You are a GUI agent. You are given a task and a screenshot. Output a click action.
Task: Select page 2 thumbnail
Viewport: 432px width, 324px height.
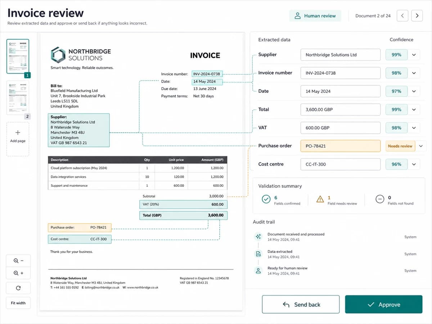click(18, 98)
